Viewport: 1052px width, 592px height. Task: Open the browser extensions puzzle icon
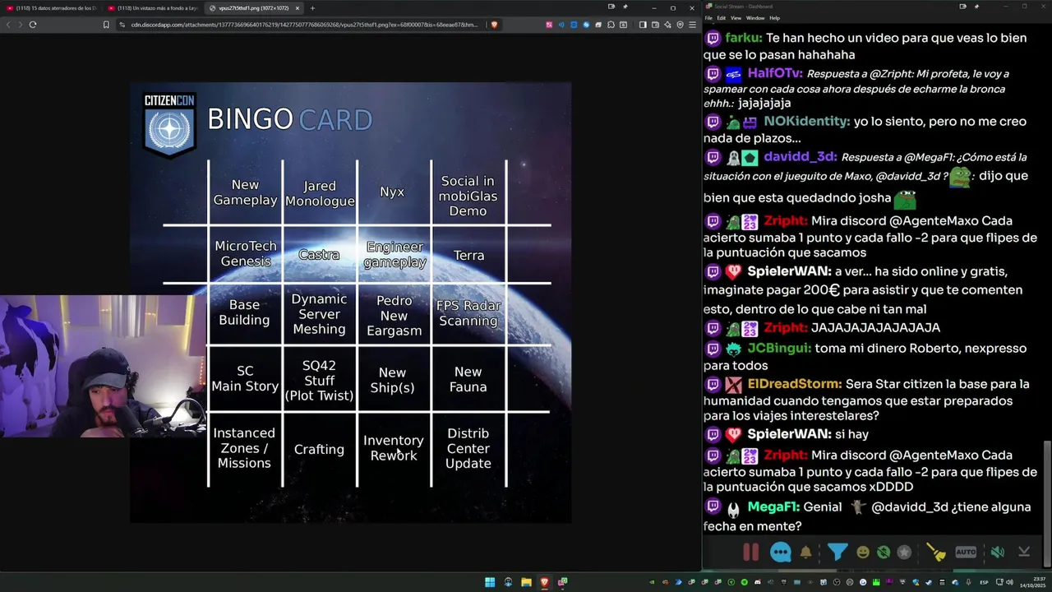coord(611,25)
